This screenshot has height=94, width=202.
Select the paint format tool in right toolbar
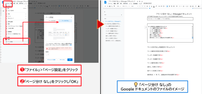pyautogui.click(x=114, y=6)
